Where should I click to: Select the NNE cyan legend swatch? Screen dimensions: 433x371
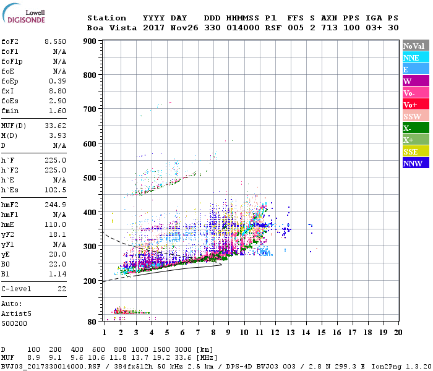pos(416,58)
